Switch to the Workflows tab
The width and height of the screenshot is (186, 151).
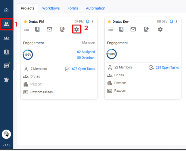tap(51, 8)
